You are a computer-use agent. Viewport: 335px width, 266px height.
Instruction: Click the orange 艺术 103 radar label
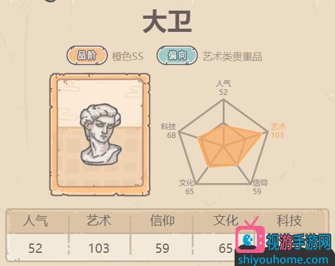tap(278, 131)
